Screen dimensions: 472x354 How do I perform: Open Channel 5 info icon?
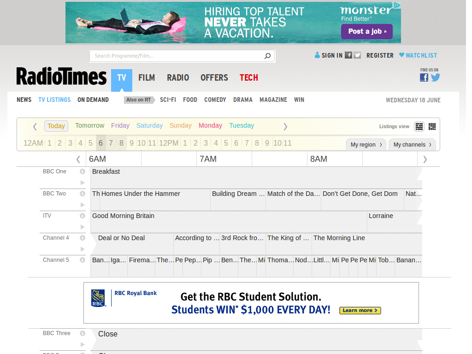pos(82,260)
